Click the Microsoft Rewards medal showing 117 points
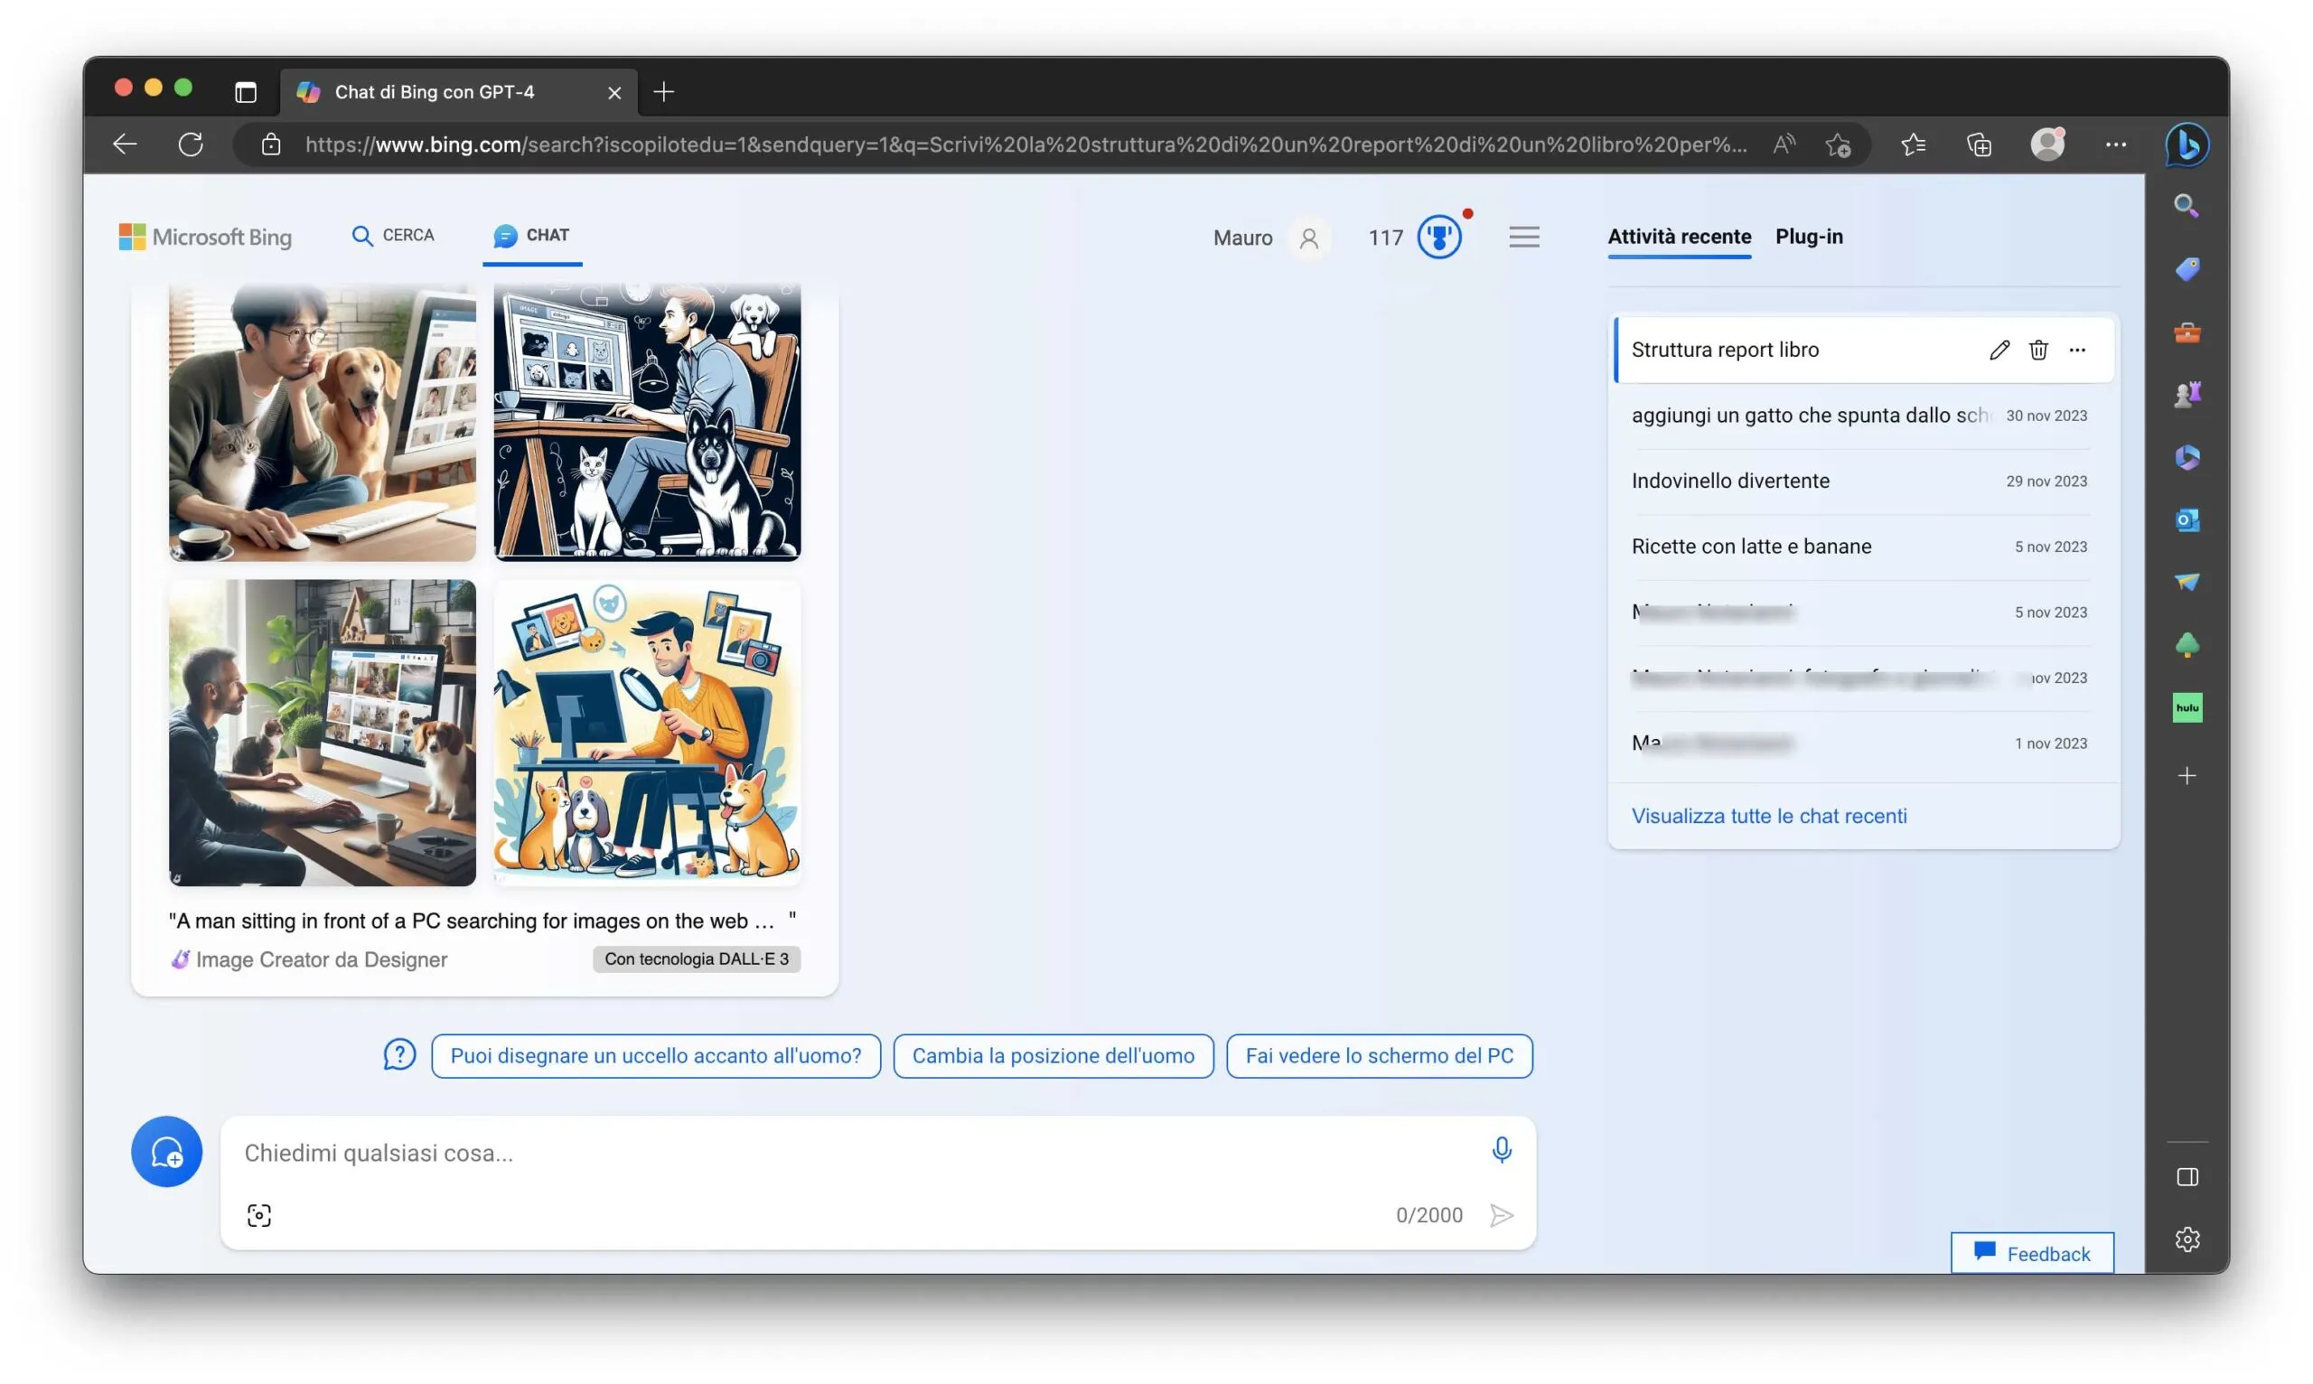Screen dimensions: 2313x1384 click(1439, 237)
